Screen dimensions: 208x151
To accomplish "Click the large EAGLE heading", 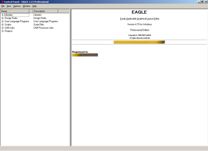I will pos(139,12).
